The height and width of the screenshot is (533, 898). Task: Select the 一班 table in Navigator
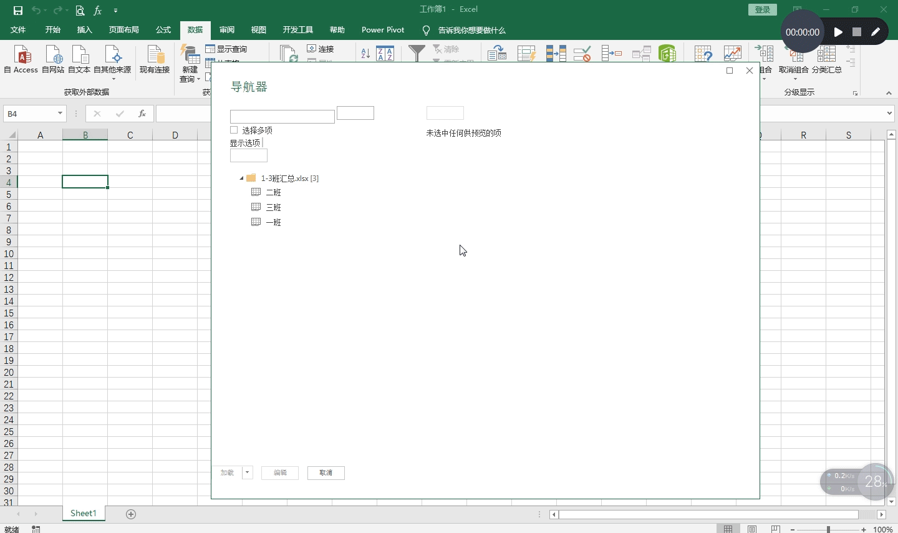click(273, 222)
